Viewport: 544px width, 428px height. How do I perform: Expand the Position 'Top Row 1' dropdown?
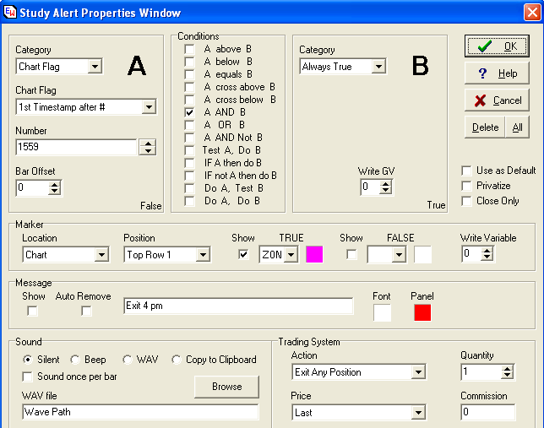(202, 255)
